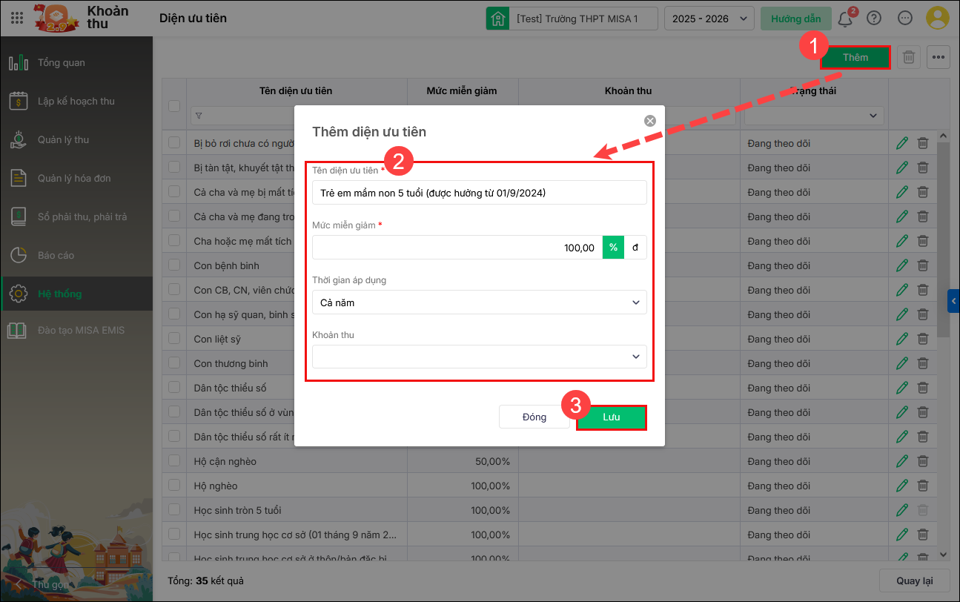Tick the Con liệt sỹ checkbox

click(174, 340)
